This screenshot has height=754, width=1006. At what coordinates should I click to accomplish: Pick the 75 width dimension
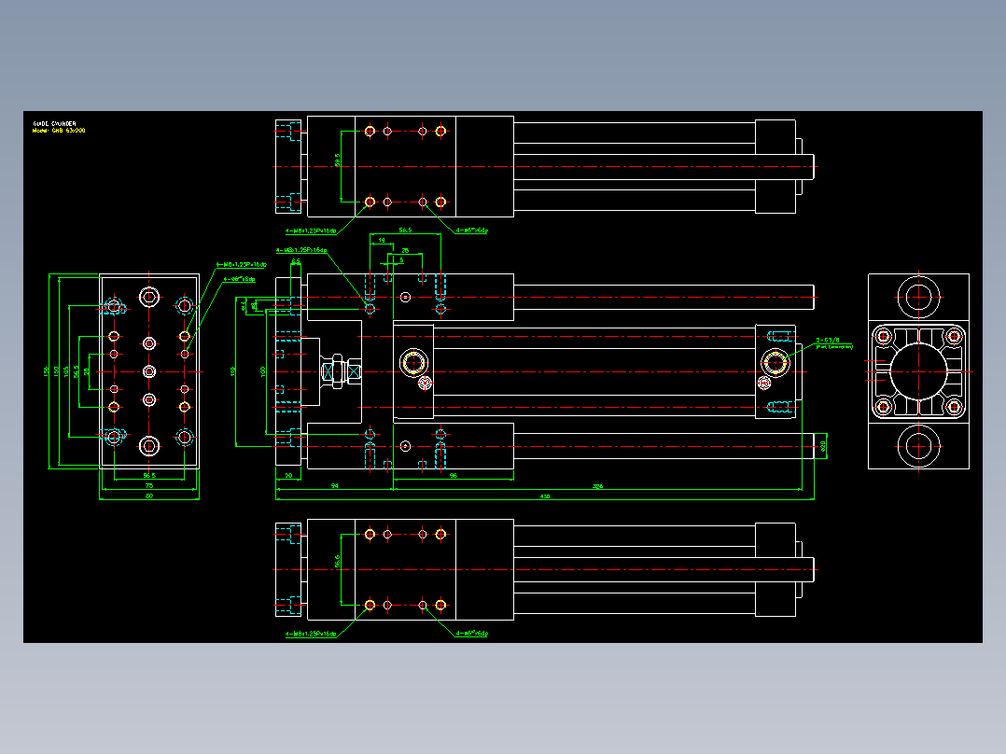[x=149, y=486]
